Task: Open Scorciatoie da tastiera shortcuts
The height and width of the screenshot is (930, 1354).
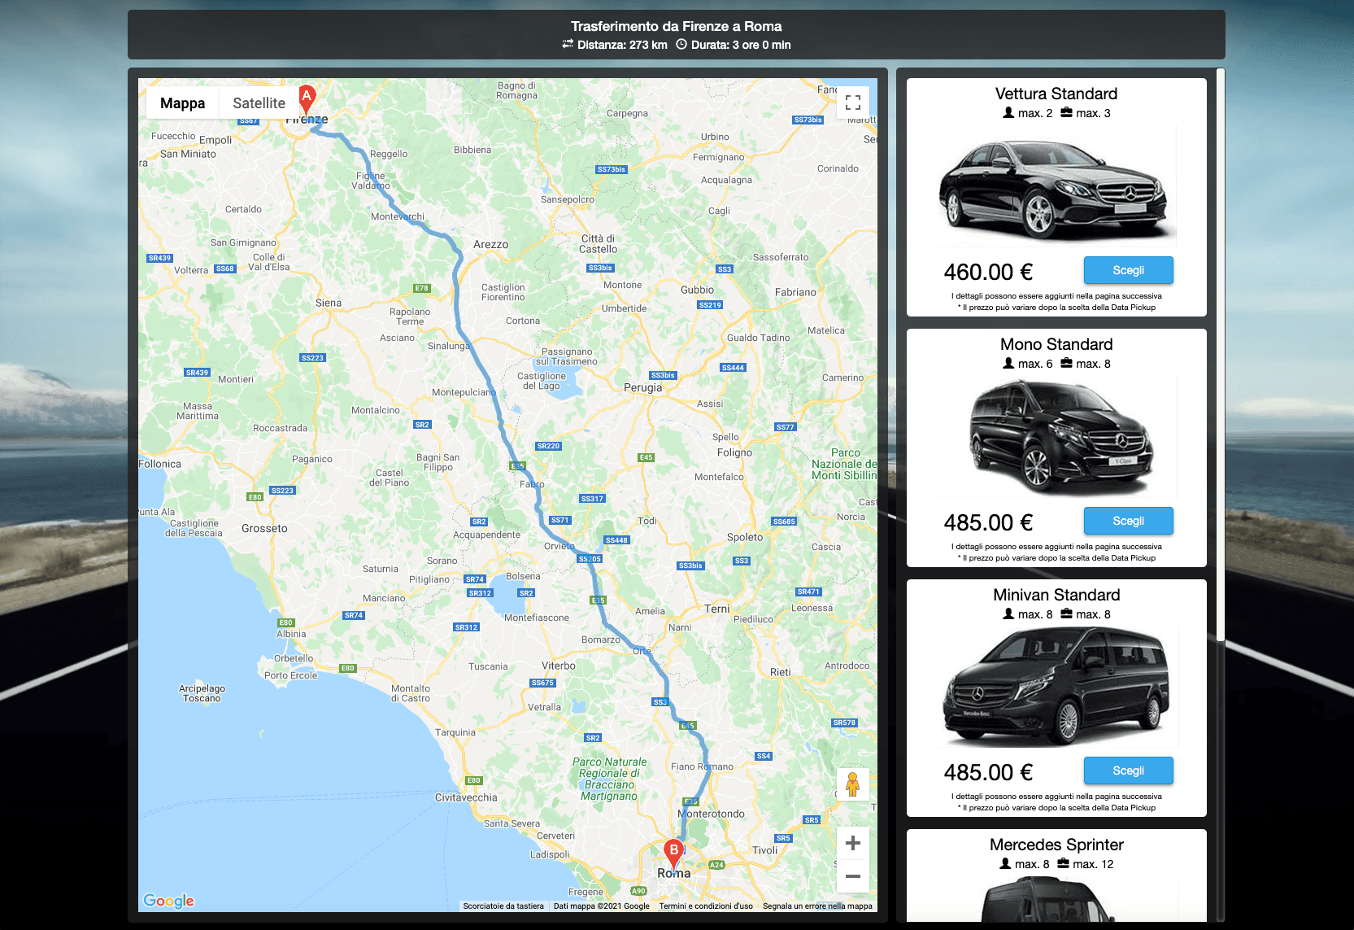Action: click(x=503, y=906)
